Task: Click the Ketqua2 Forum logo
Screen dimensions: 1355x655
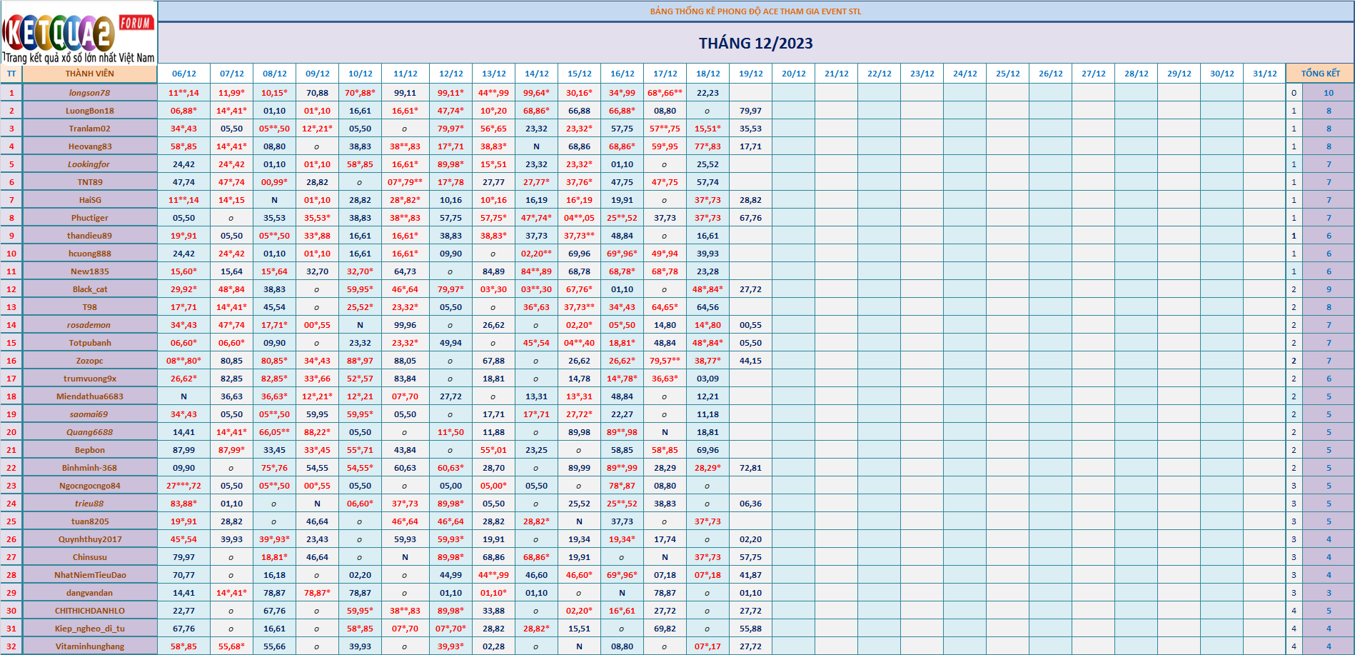Action: 79,33
